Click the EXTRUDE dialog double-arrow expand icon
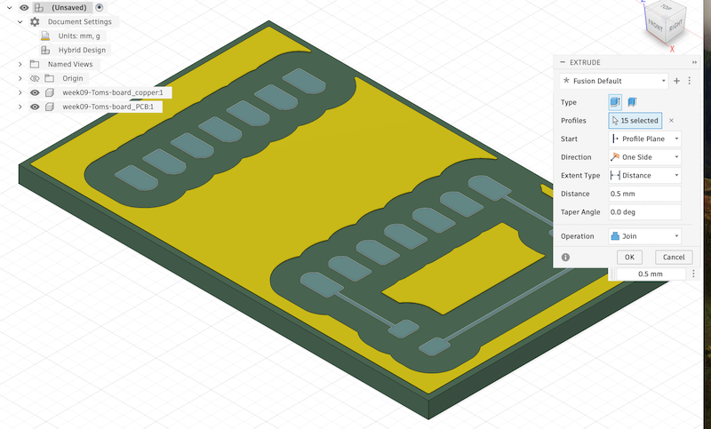711x429 pixels. tap(694, 62)
